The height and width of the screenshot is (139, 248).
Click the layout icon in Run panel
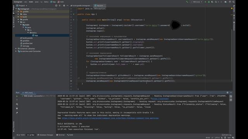17,108
